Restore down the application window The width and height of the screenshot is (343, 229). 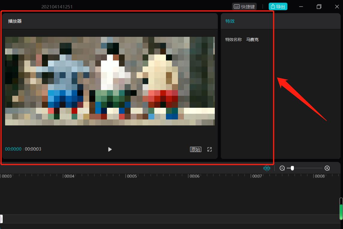coord(319,7)
